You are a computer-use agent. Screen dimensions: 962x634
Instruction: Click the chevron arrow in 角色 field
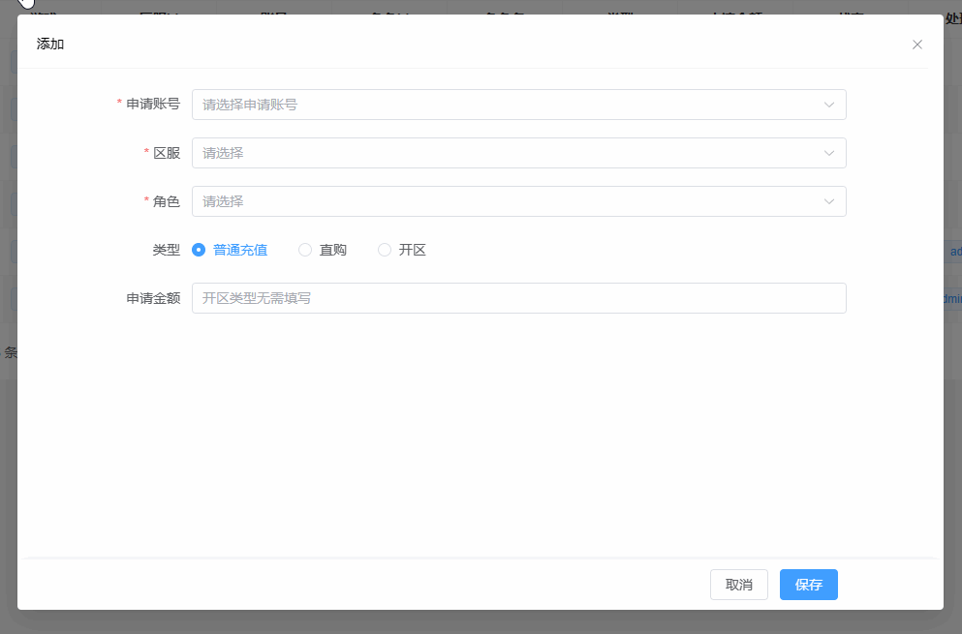click(x=829, y=201)
